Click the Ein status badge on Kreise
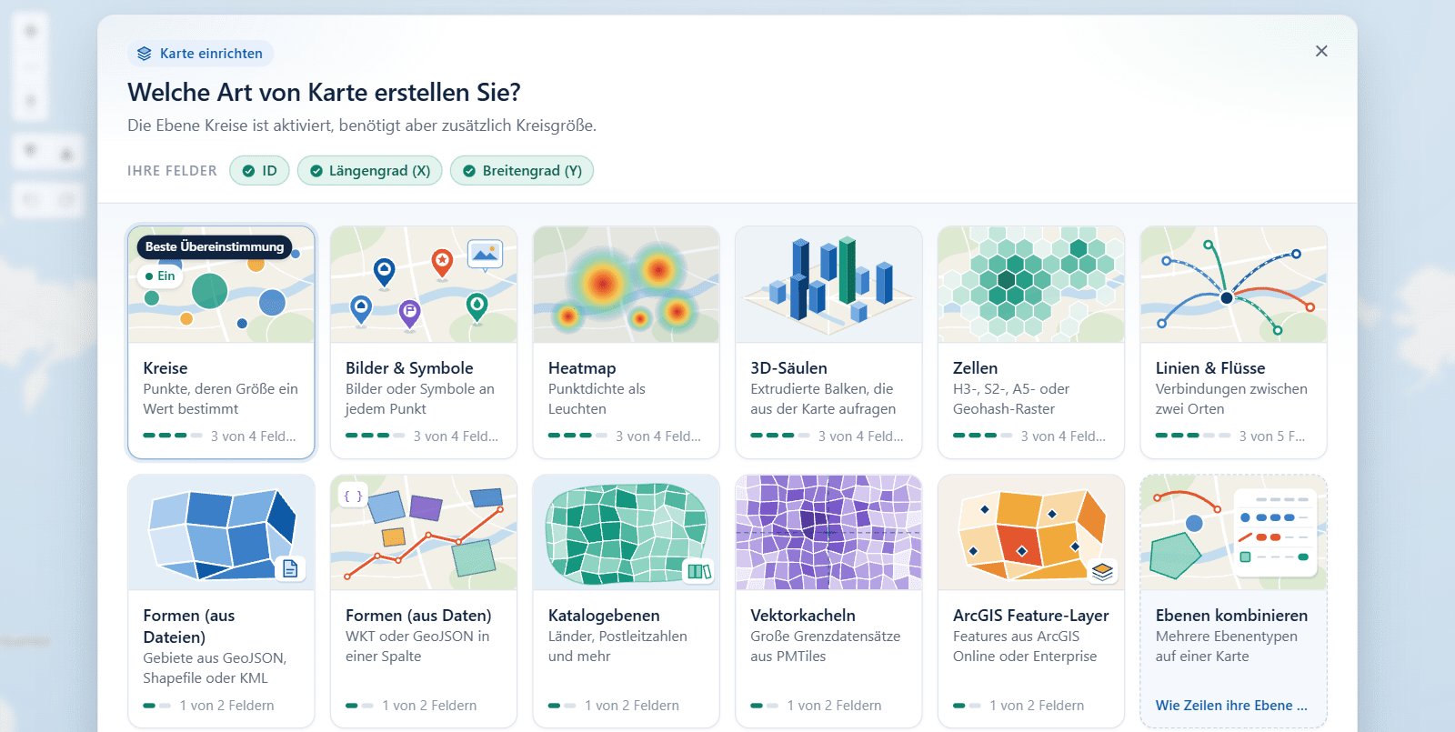The width and height of the screenshot is (1455, 732). pos(160,276)
